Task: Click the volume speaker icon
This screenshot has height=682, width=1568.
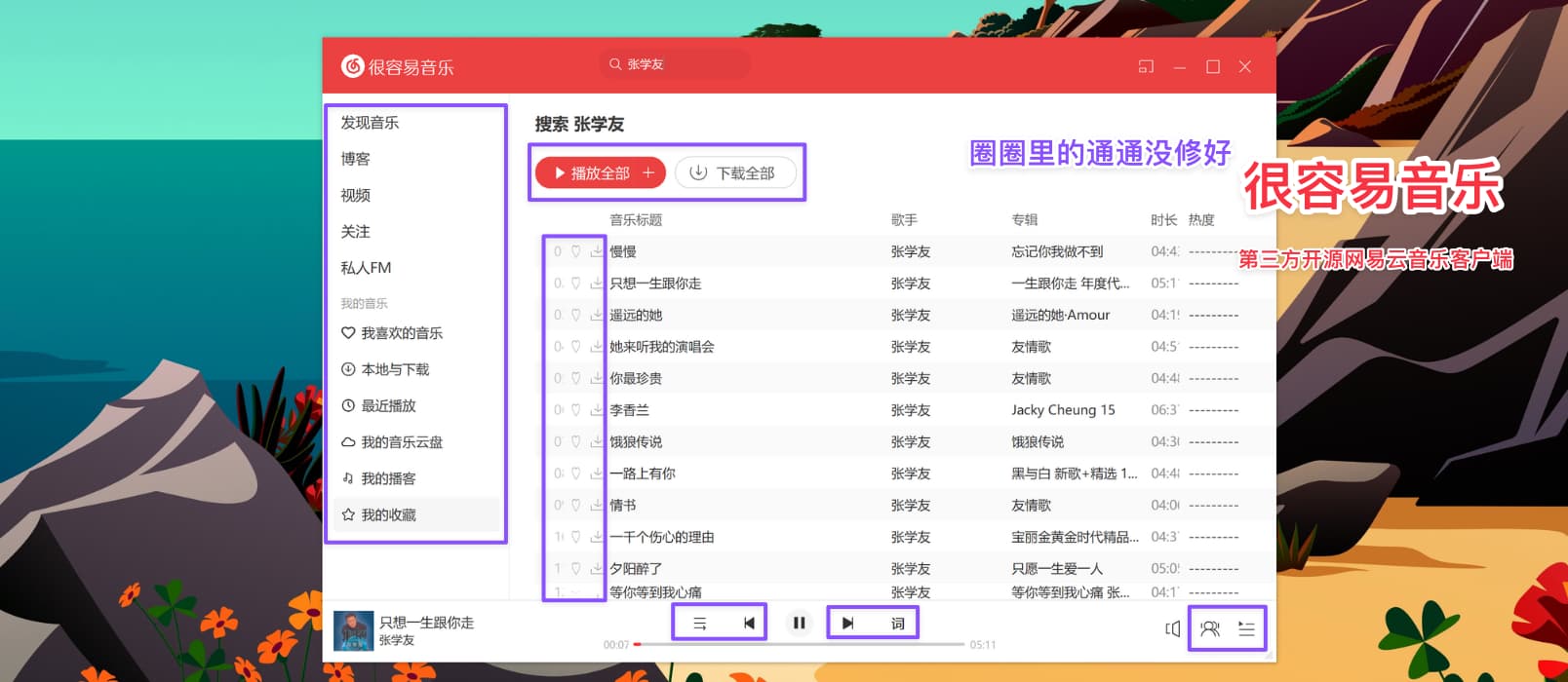Action: click(1172, 629)
